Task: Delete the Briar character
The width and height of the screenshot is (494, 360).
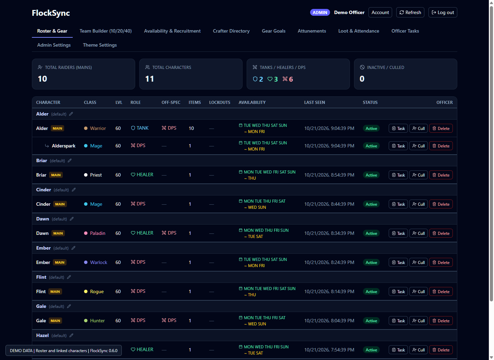Action: pos(441,175)
